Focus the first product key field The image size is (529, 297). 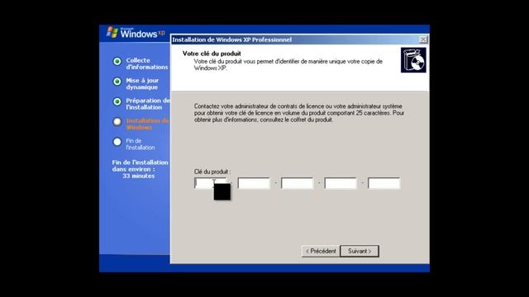point(211,183)
